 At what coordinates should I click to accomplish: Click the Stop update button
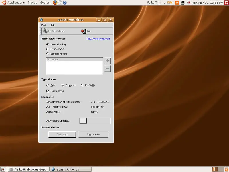[x=93, y=134]
